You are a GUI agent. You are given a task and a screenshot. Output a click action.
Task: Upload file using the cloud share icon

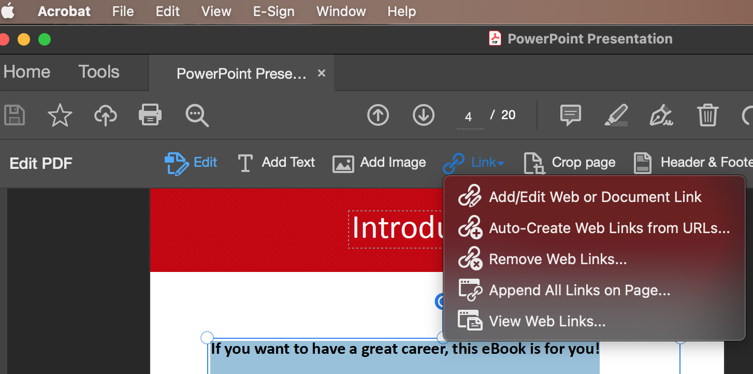pyautogui.click(x=105, y=115)
